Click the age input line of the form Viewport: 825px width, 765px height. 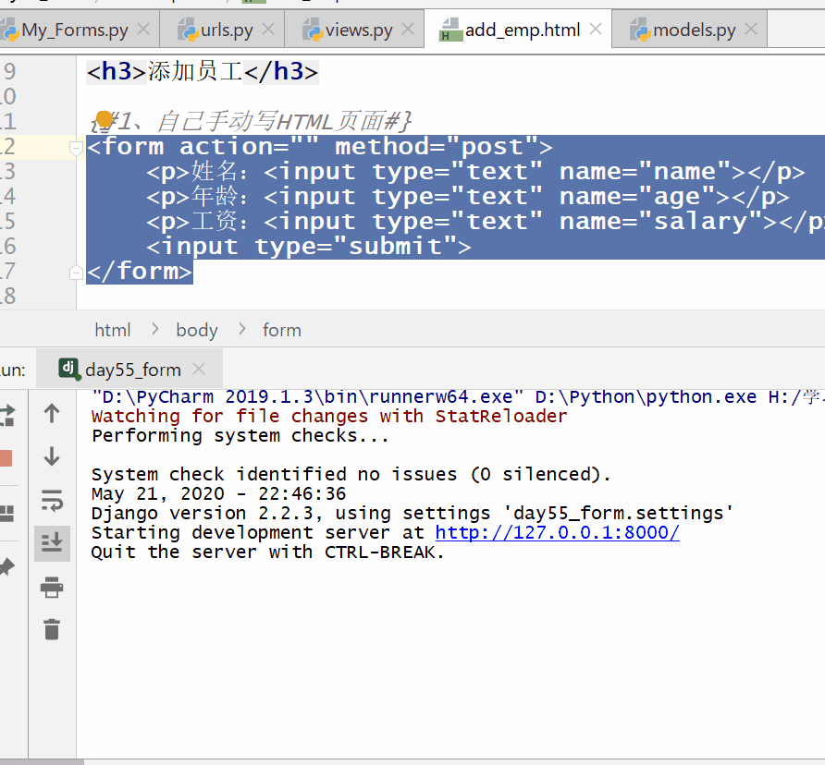pyautogui.click(x=468, y=197)
